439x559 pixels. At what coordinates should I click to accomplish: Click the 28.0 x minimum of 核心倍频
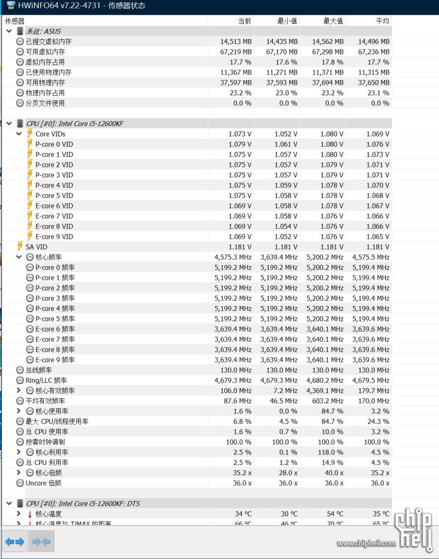tap(288, 473)
